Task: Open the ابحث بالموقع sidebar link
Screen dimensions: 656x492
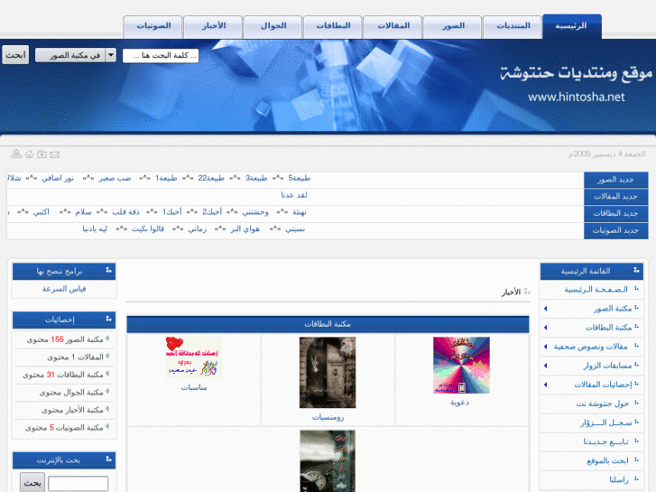Action: (x=607, y=460)
